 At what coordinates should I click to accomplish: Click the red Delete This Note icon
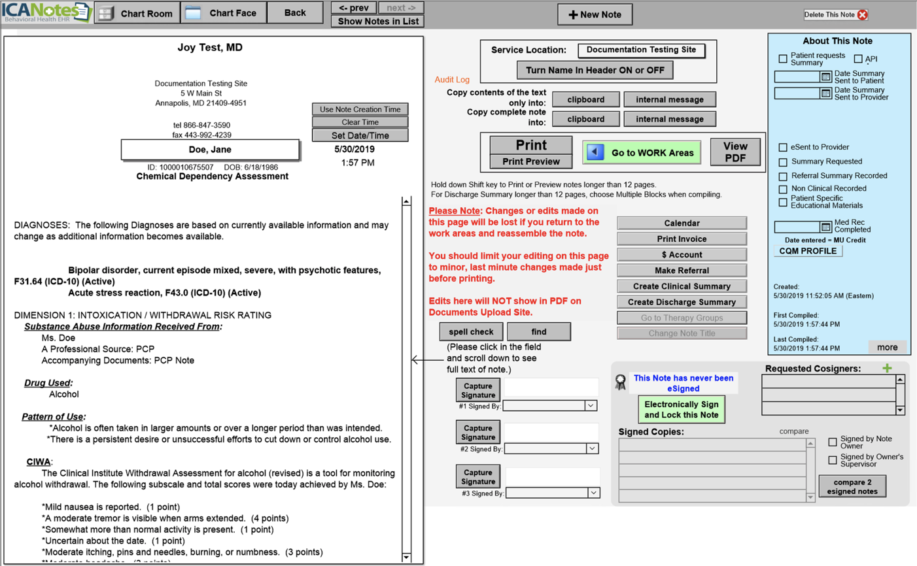point(862,14)
